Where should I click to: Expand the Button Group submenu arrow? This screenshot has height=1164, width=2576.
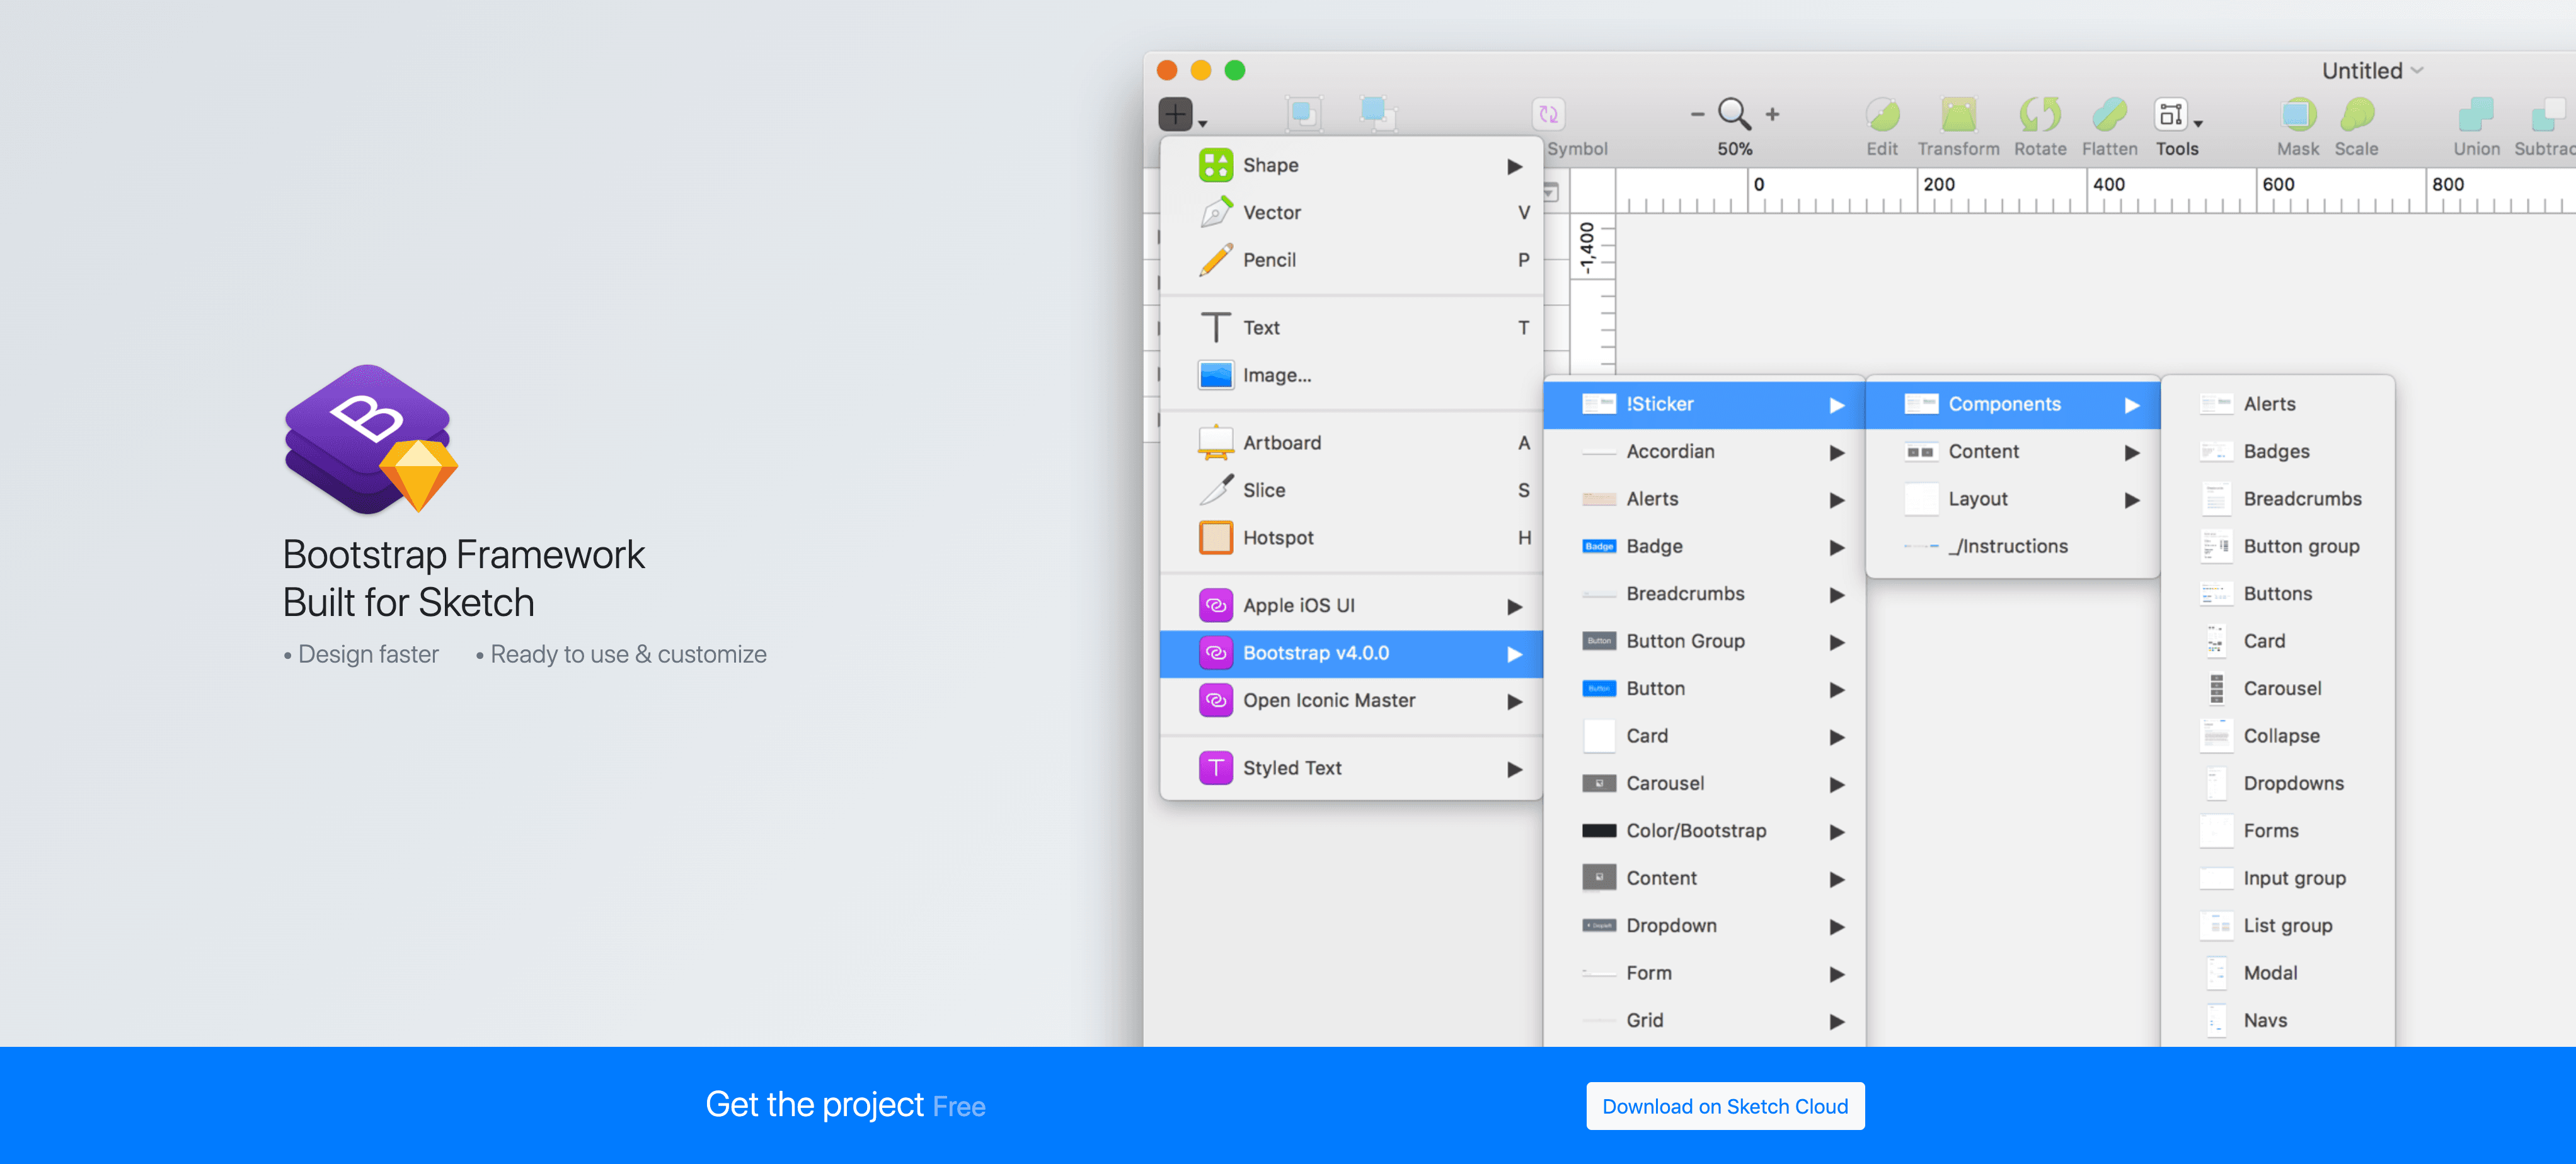[1836, 642]
